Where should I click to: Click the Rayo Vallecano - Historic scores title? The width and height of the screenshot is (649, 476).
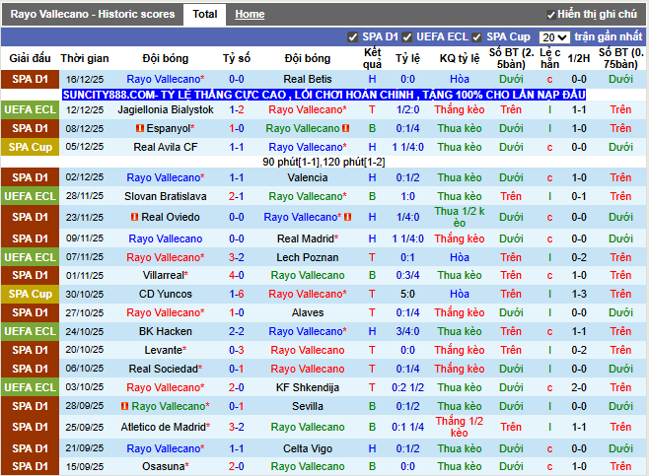(93, 14)
